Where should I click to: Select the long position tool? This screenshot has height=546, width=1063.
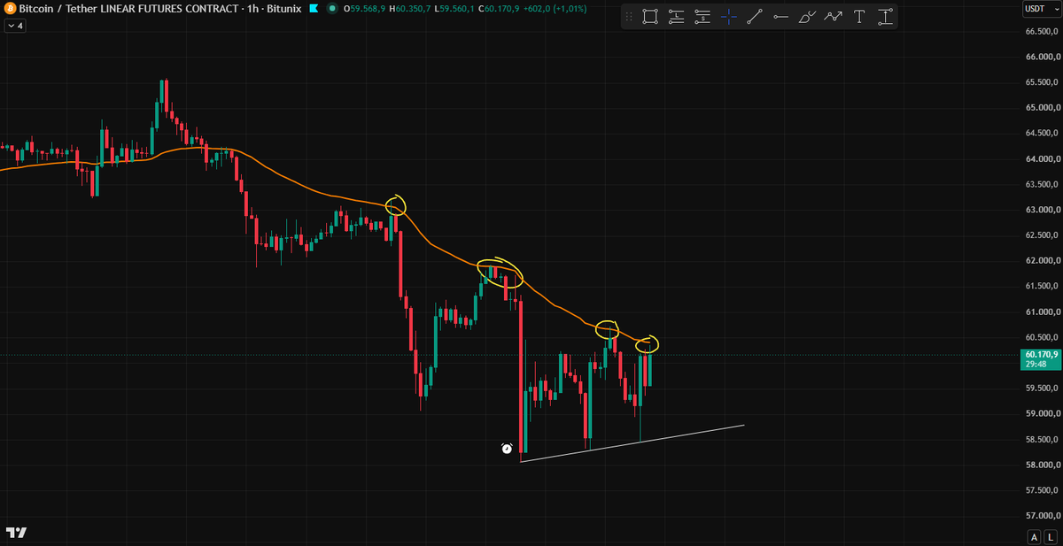(677, 16)
